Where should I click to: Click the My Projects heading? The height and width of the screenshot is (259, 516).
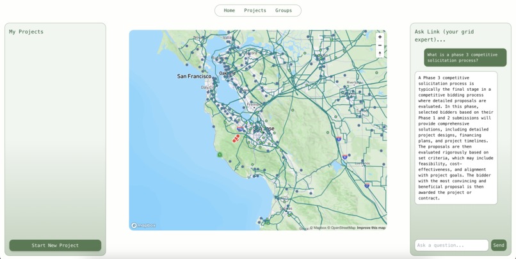26,32
